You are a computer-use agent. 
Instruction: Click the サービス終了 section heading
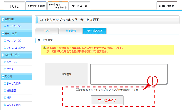45,40
